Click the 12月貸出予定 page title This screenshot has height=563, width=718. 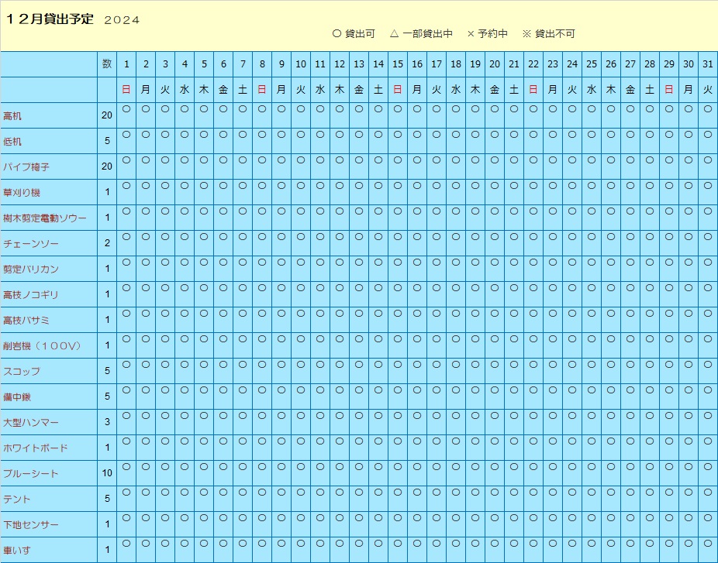point(50,20)
